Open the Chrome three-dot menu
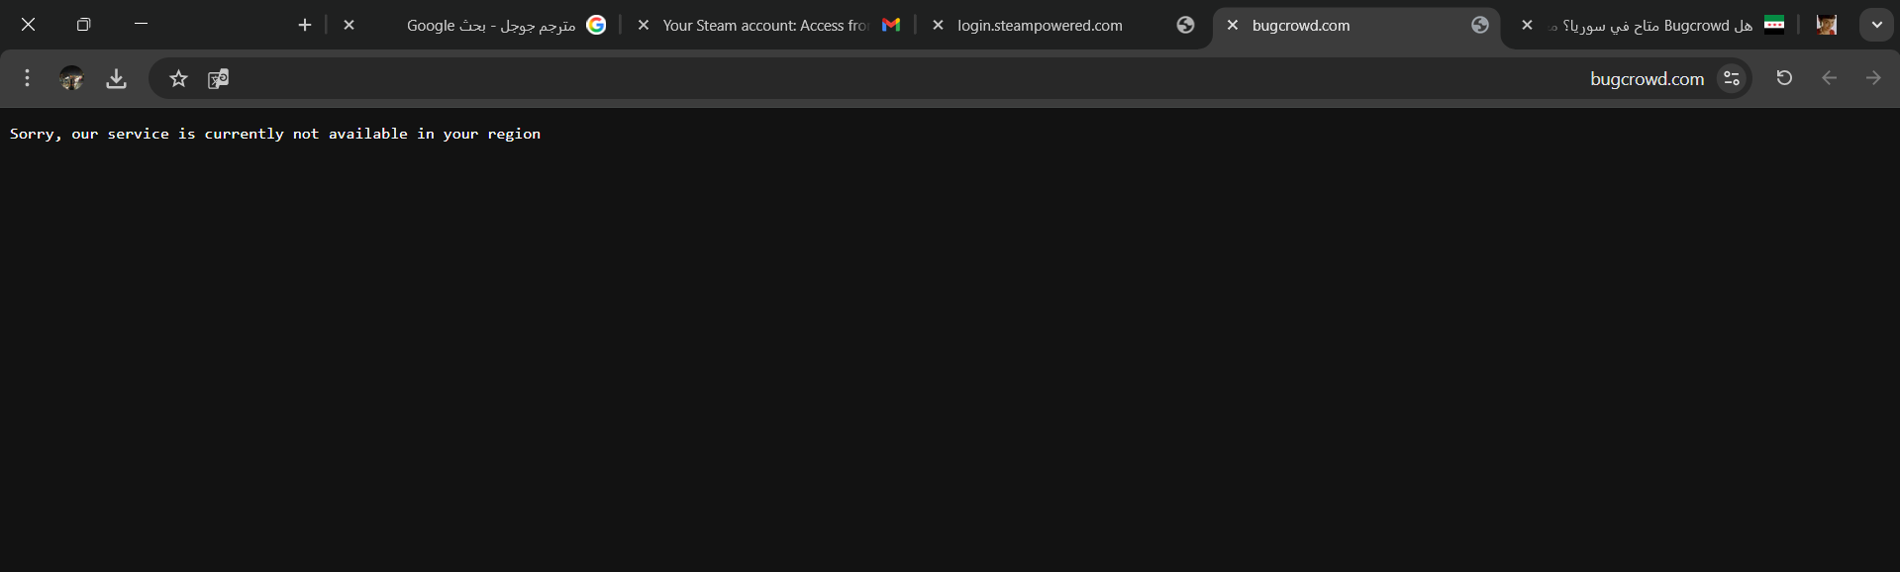This screenshot has width=1900, height=572. [27, 78]
